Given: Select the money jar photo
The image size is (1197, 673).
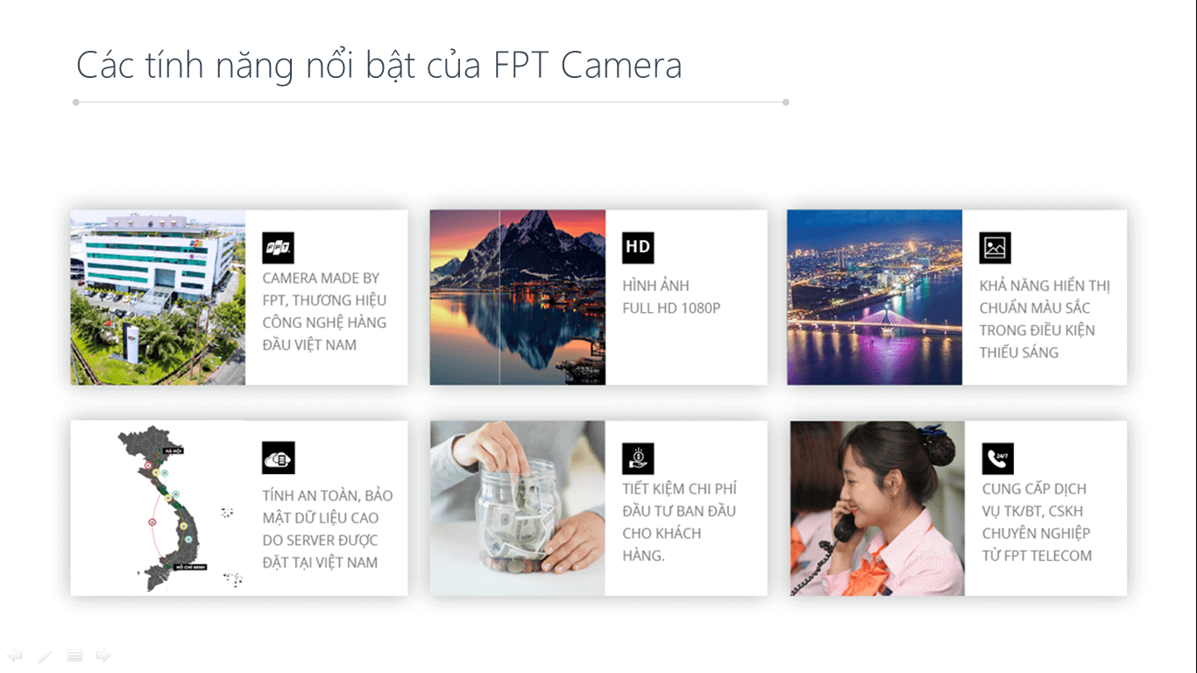Looking at the screenshot, I should [x=517, y=508].
